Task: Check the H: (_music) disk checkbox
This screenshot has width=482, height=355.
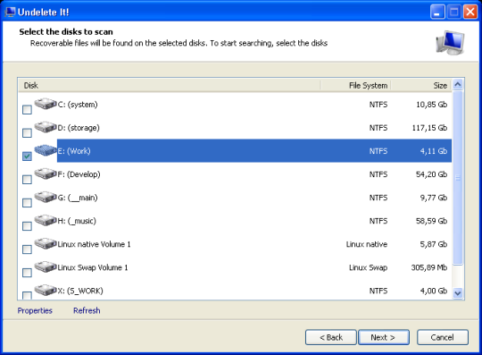Action: (x=27, y=226)
